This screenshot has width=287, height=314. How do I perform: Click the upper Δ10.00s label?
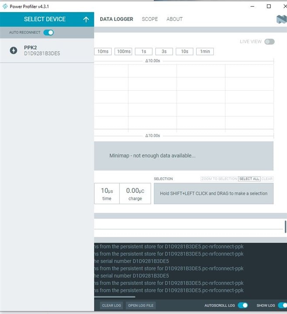(x=153, y=61)
